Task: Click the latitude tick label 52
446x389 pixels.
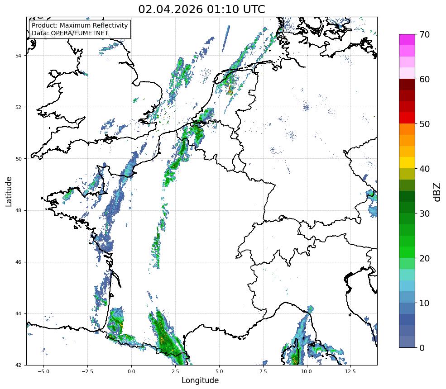Action: 18,107
